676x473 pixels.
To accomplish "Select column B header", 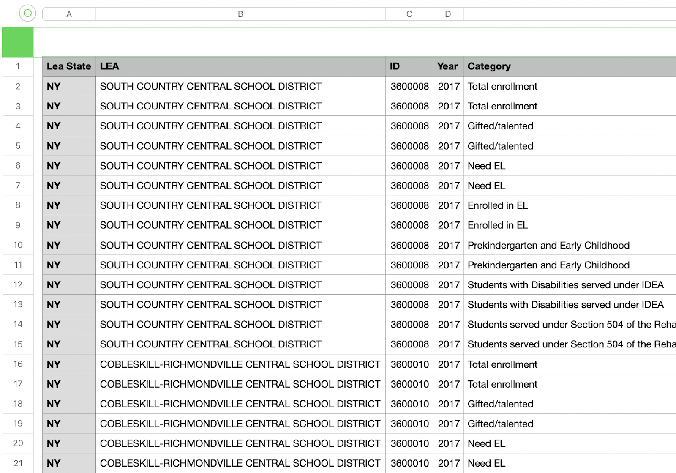I will click(x=240, y=14).
